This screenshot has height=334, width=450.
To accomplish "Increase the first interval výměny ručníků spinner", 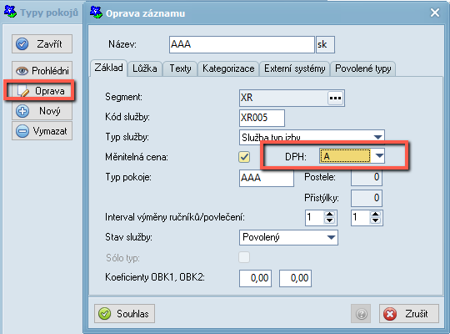I will (x=329, y=215).
